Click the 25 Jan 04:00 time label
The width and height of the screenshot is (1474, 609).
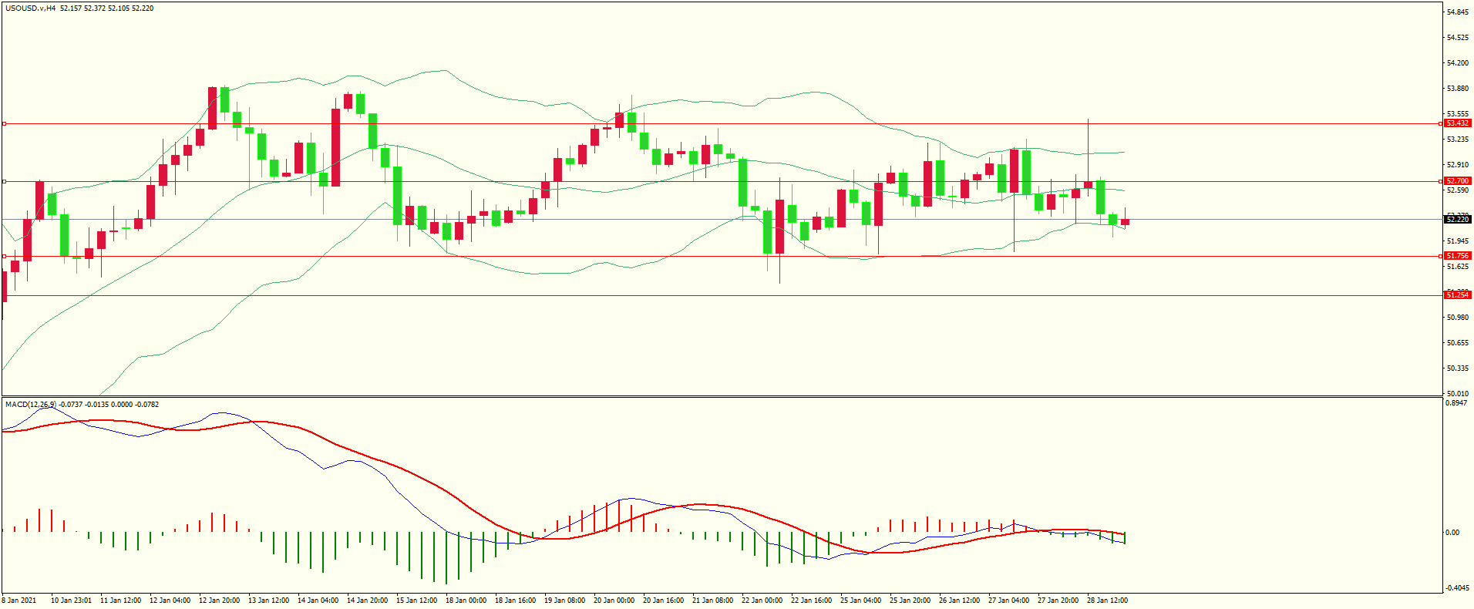860,601
